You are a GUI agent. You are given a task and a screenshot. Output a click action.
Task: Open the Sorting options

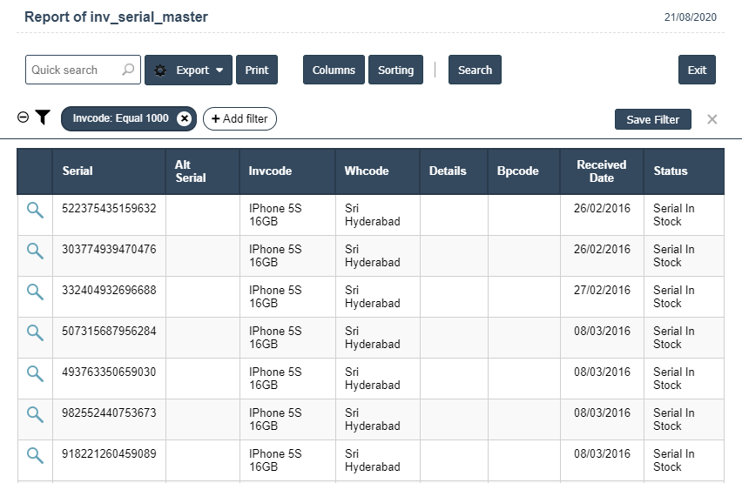tap(395, 70)
